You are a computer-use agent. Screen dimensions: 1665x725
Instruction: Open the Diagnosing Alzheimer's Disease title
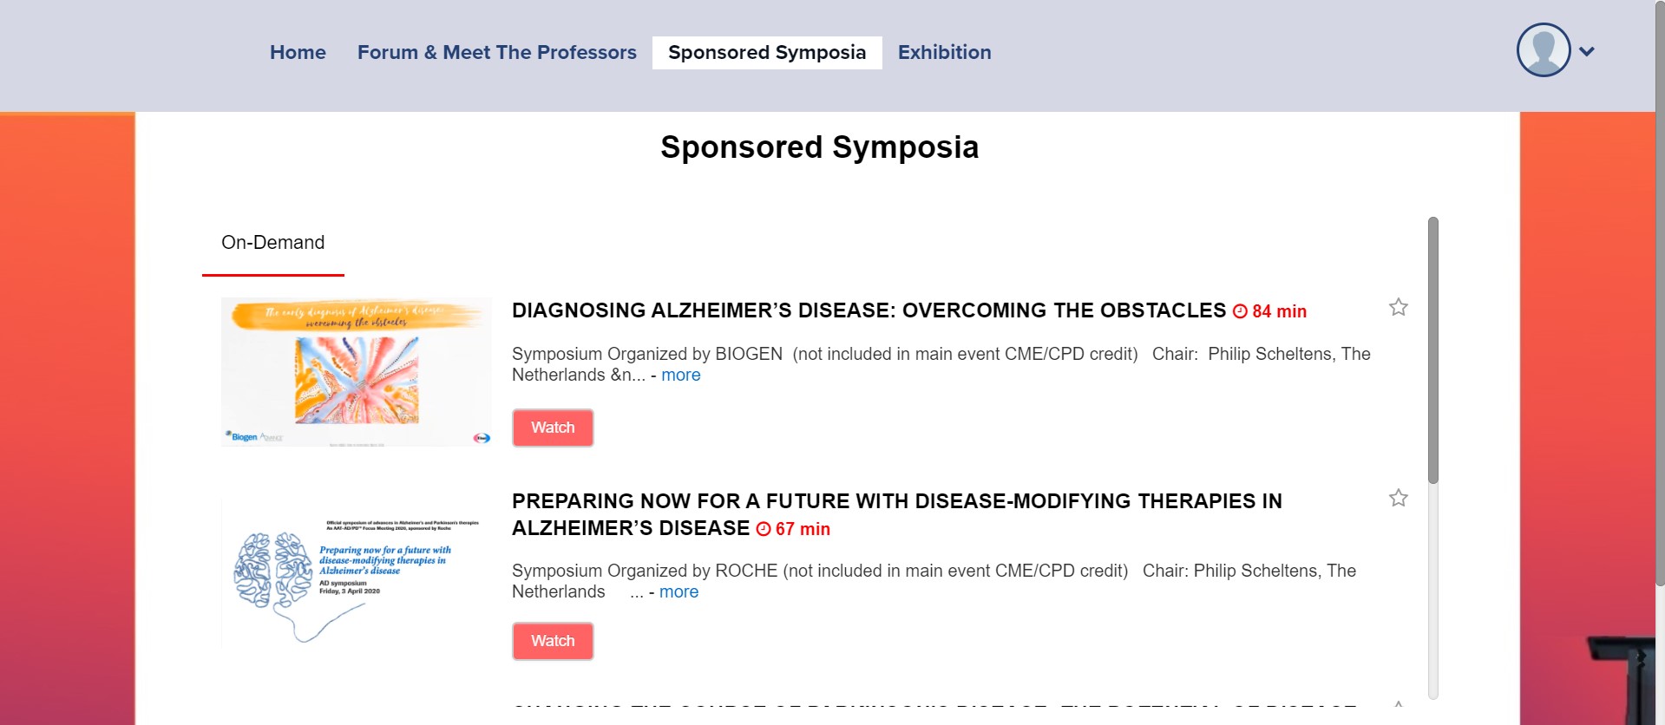868,310
